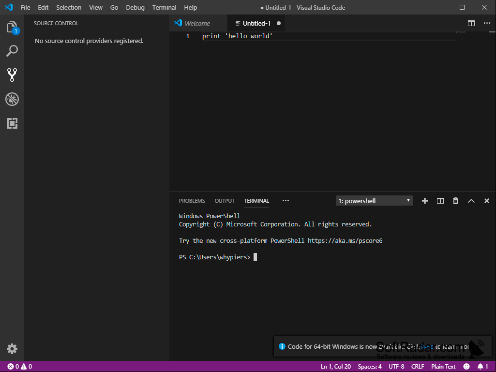Open the Go menu
The height and width of the screenshot is (372, 496).
click(114, 7)
